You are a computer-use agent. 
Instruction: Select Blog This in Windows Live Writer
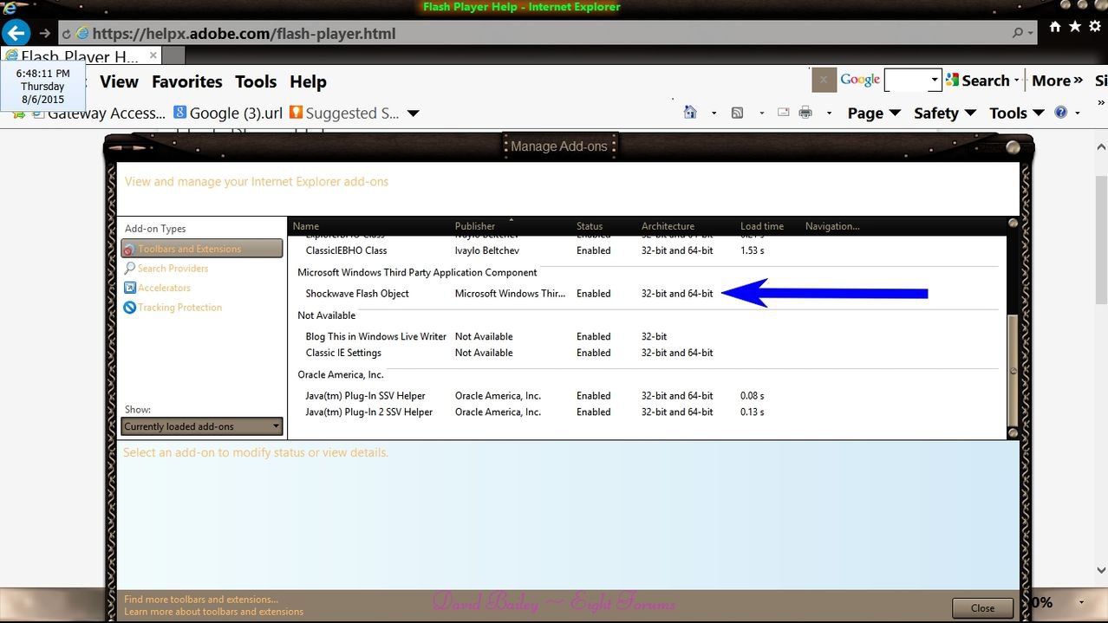coord(647,336)
